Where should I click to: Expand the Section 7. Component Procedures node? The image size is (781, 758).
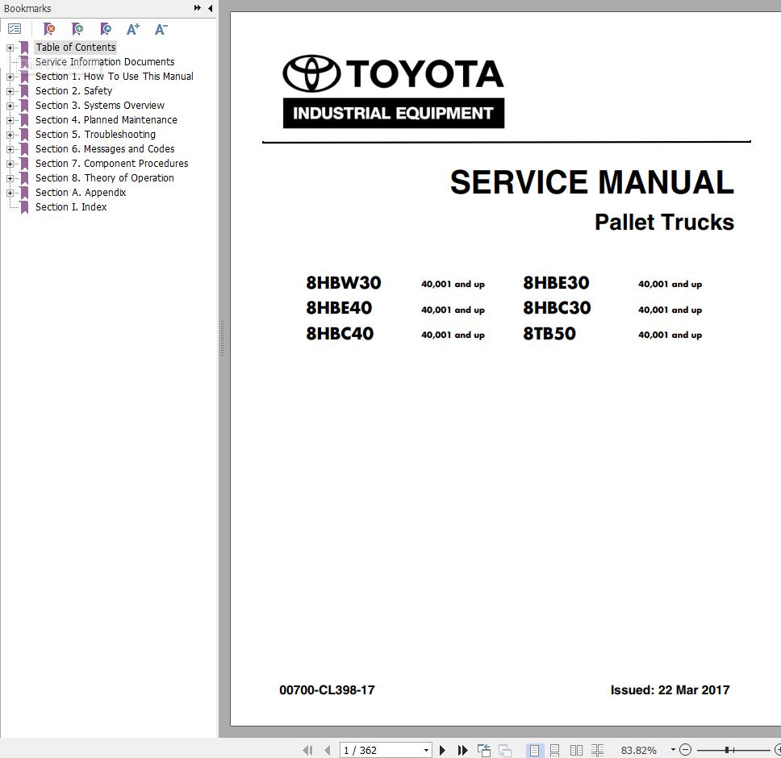(10, 164)
